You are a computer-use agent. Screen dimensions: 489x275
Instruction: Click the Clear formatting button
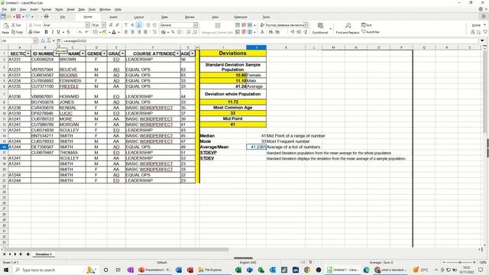(x=34, y=32)
